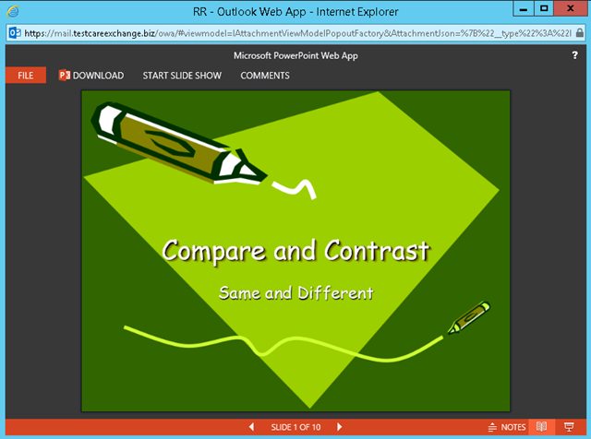591x439 pixels.
Task: Click the SLIDE 1 OF 10 indicator
Action: [295, 427]
